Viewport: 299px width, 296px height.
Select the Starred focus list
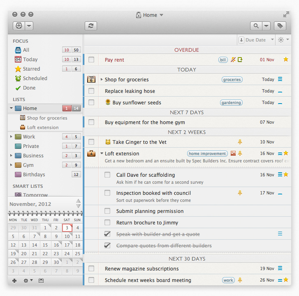[x=45, y=69]
